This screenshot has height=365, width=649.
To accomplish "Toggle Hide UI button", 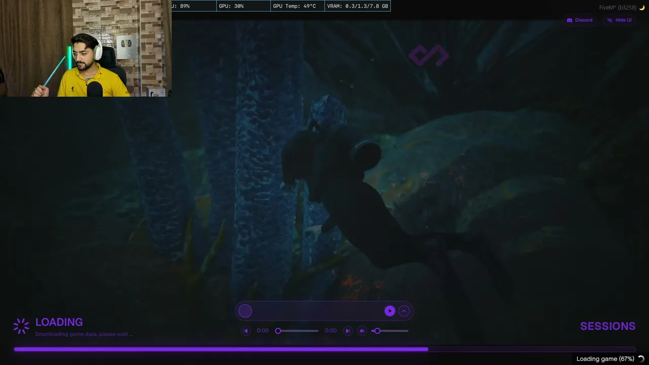I will click(x=620, y=20).
